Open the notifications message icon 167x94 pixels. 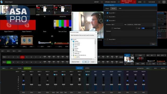164,2
